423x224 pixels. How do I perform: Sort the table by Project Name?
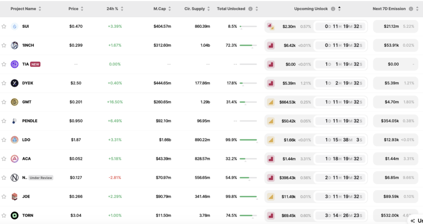[40, 9]
